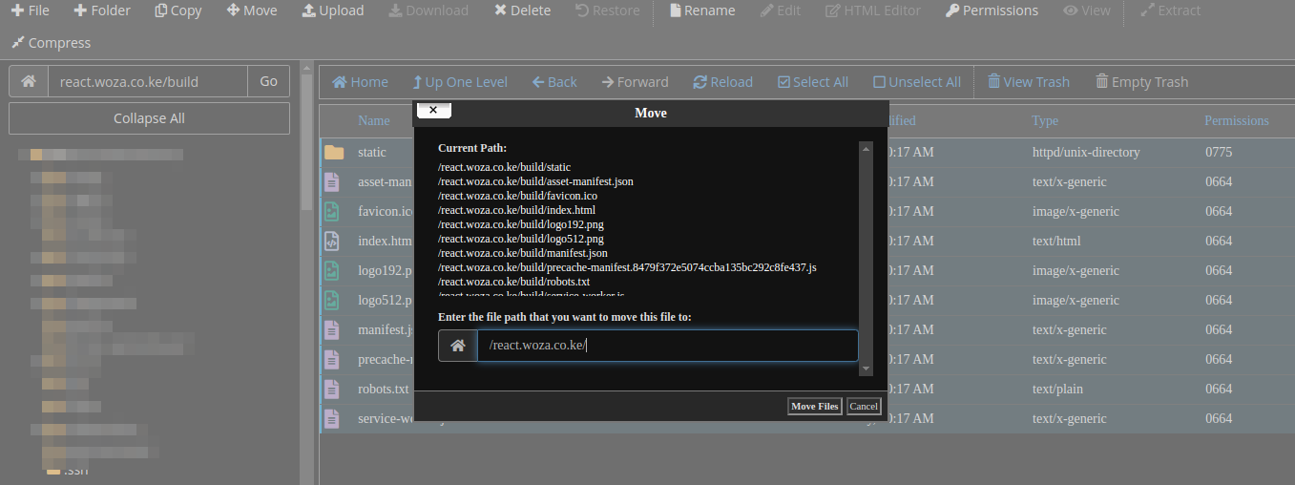Sort by Type column header

(1045, 121)
